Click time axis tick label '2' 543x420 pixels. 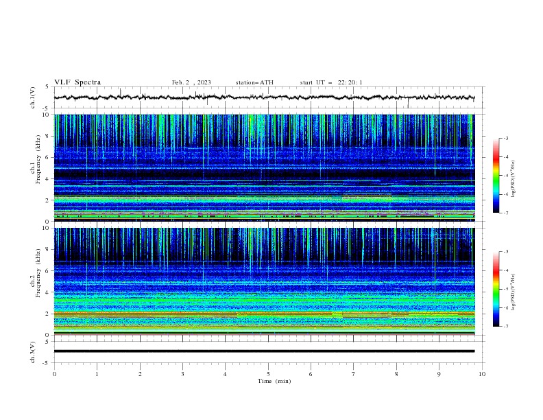point(140,374)
